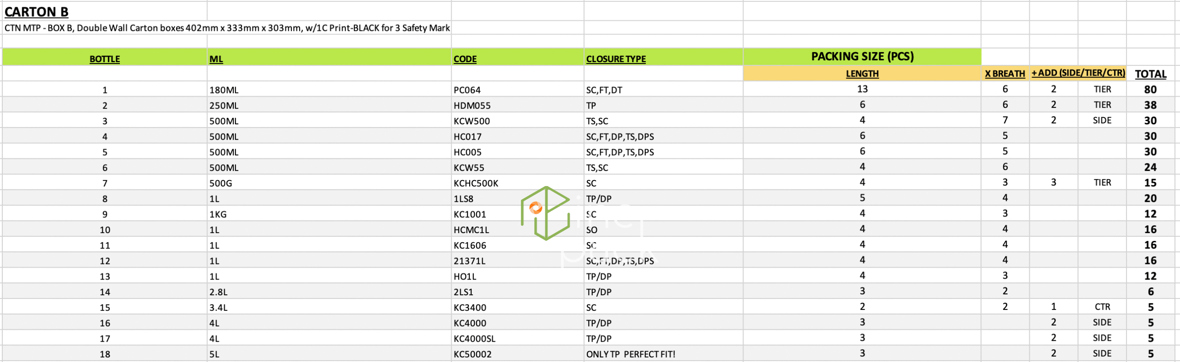Click the CLOSURE TYPE header
Screen dimensions: 1180x362
[616, 59]
